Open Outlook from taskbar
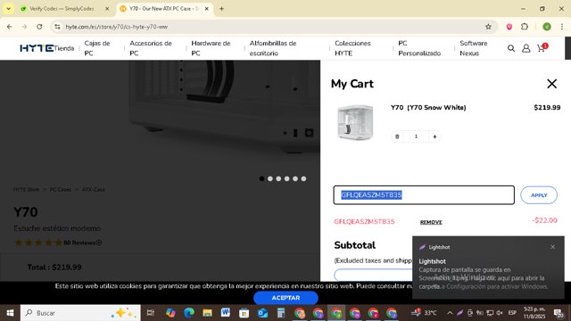This screenshot has height=321, width=571. 262,313
